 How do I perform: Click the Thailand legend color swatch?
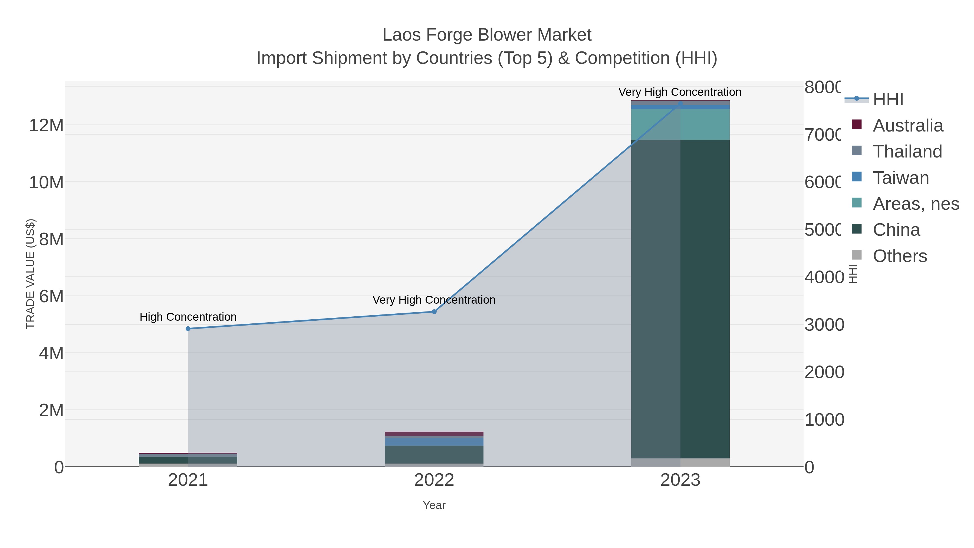(x=856, y=150)
